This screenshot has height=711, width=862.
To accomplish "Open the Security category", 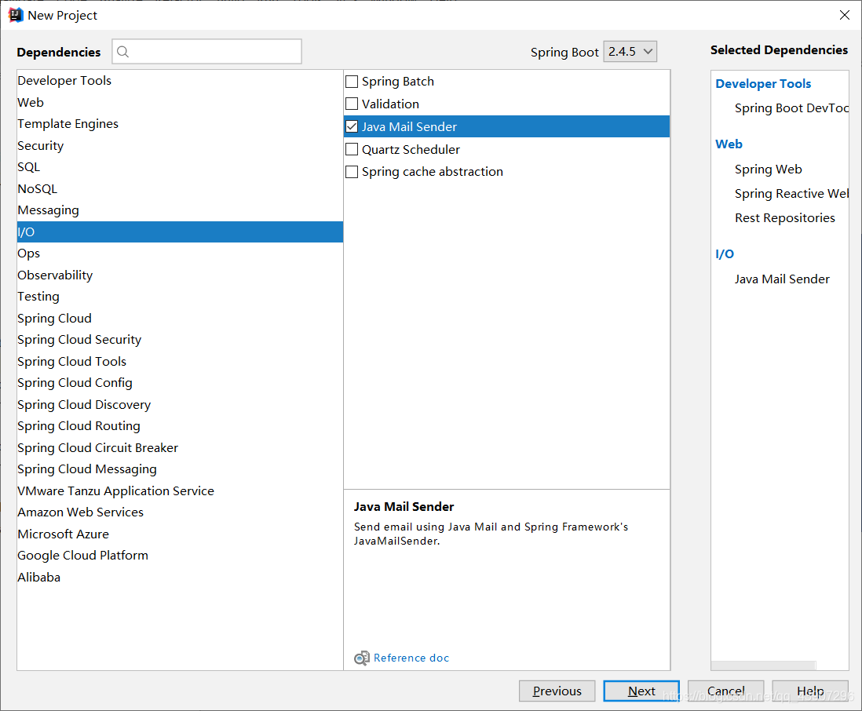I will point(180,146).
